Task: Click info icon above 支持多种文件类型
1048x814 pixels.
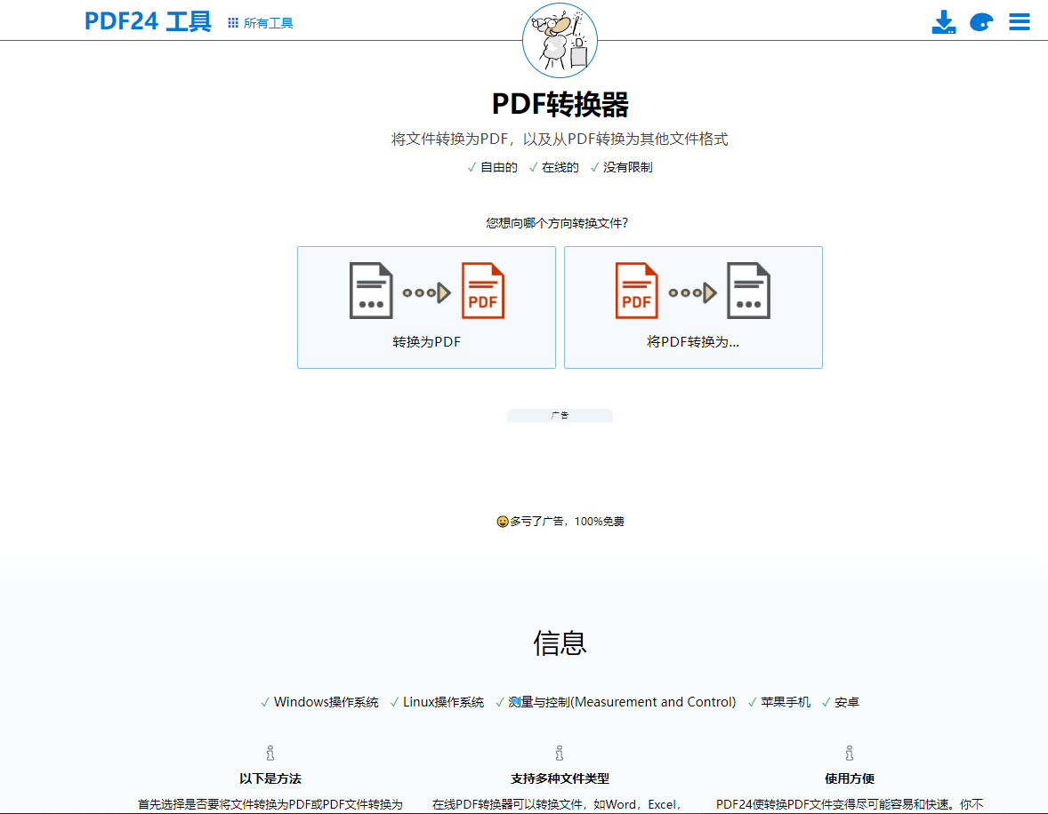Action: click(560, 754)
